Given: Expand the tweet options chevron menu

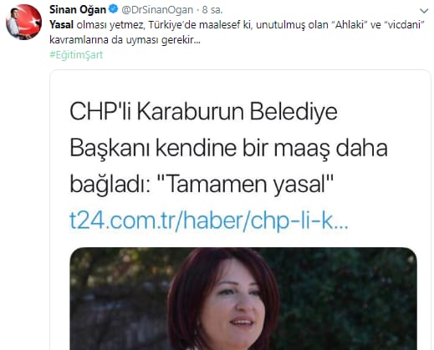Looking at the screenshot, I should [424, 11].
